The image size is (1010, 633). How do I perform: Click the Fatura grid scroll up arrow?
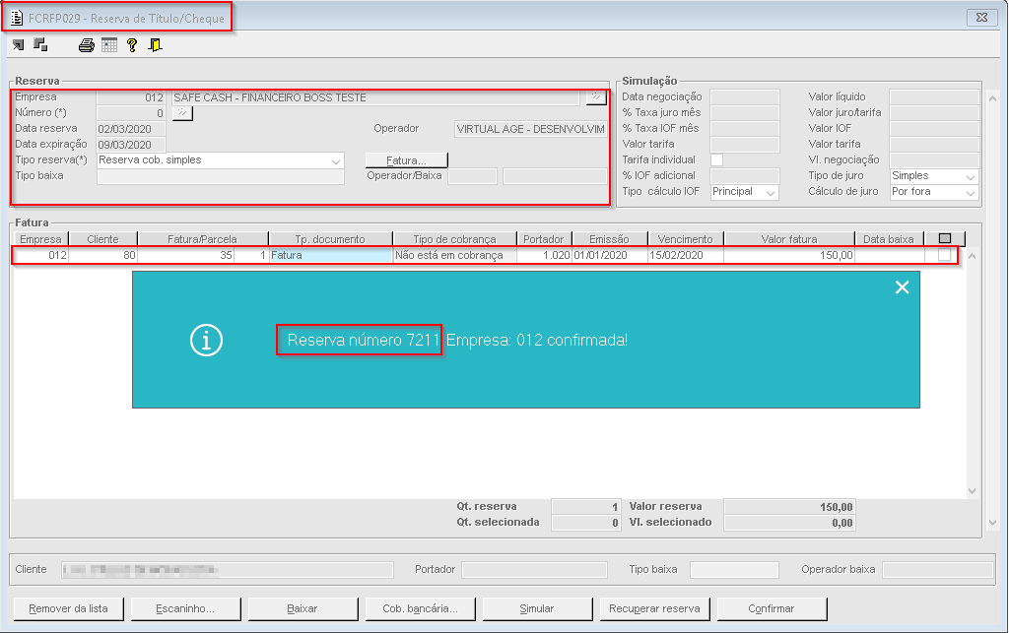[x=972, y=256]
